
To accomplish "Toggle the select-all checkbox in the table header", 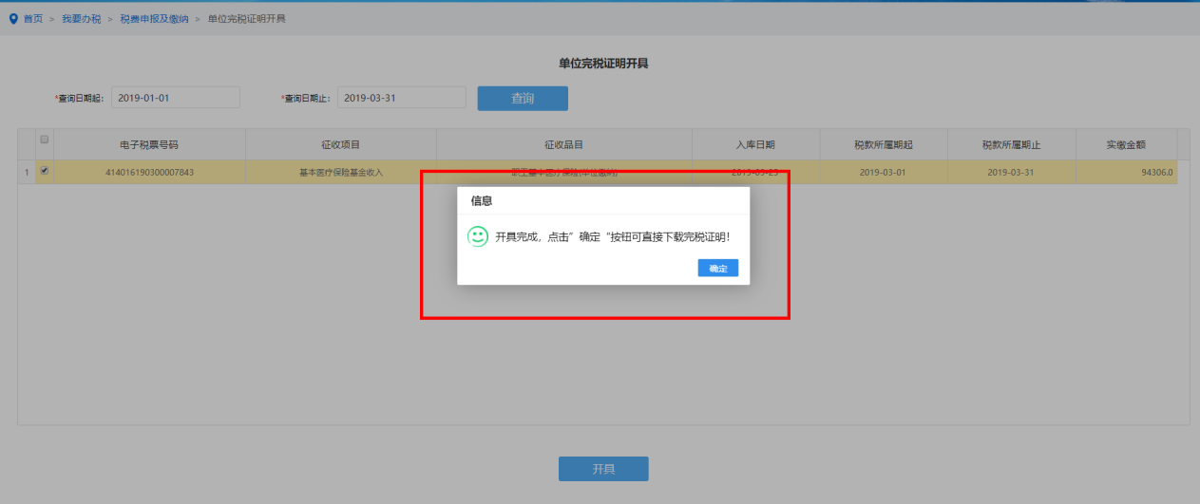I will point(45,140).
